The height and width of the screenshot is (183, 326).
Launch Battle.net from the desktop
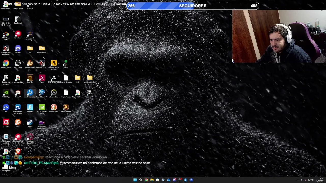tap(30, 94)
